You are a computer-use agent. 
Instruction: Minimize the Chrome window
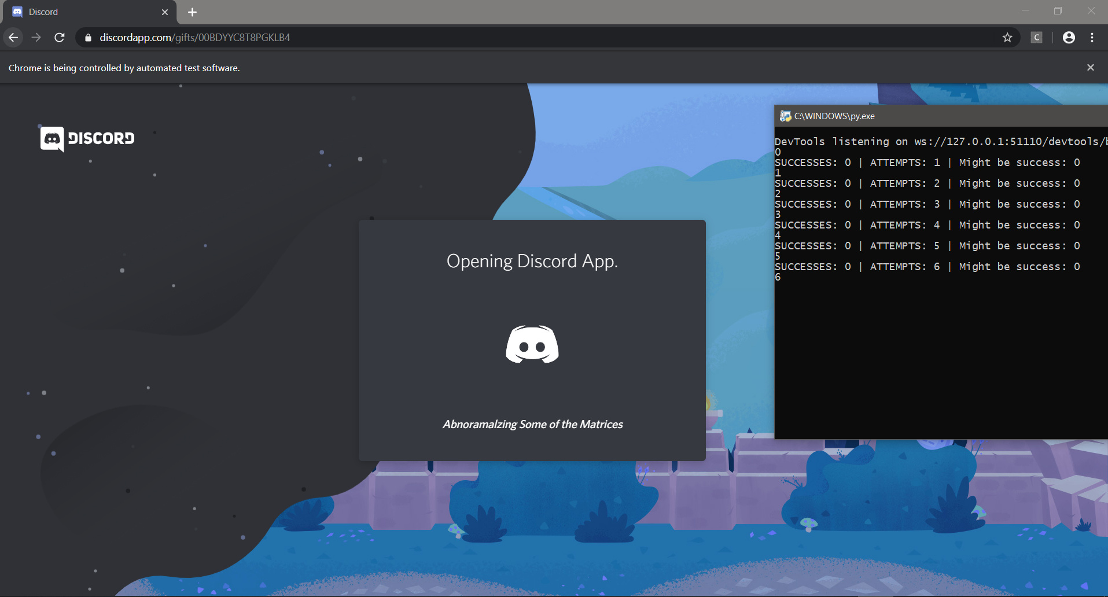pyautogui.click(x=1025, y=11)
